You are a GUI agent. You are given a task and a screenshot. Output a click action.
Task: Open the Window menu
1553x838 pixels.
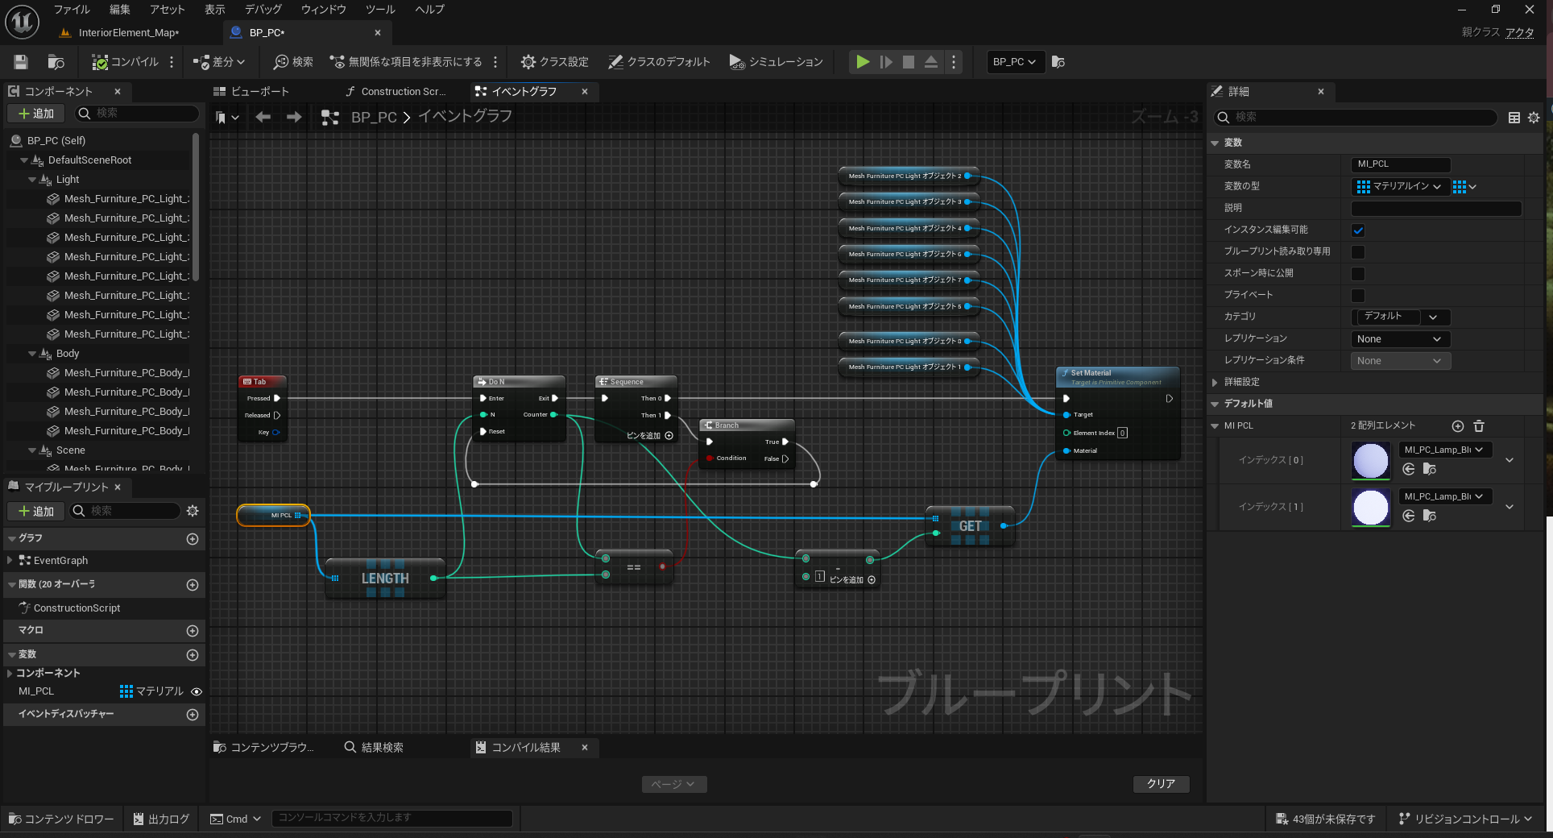click(323, 10)
